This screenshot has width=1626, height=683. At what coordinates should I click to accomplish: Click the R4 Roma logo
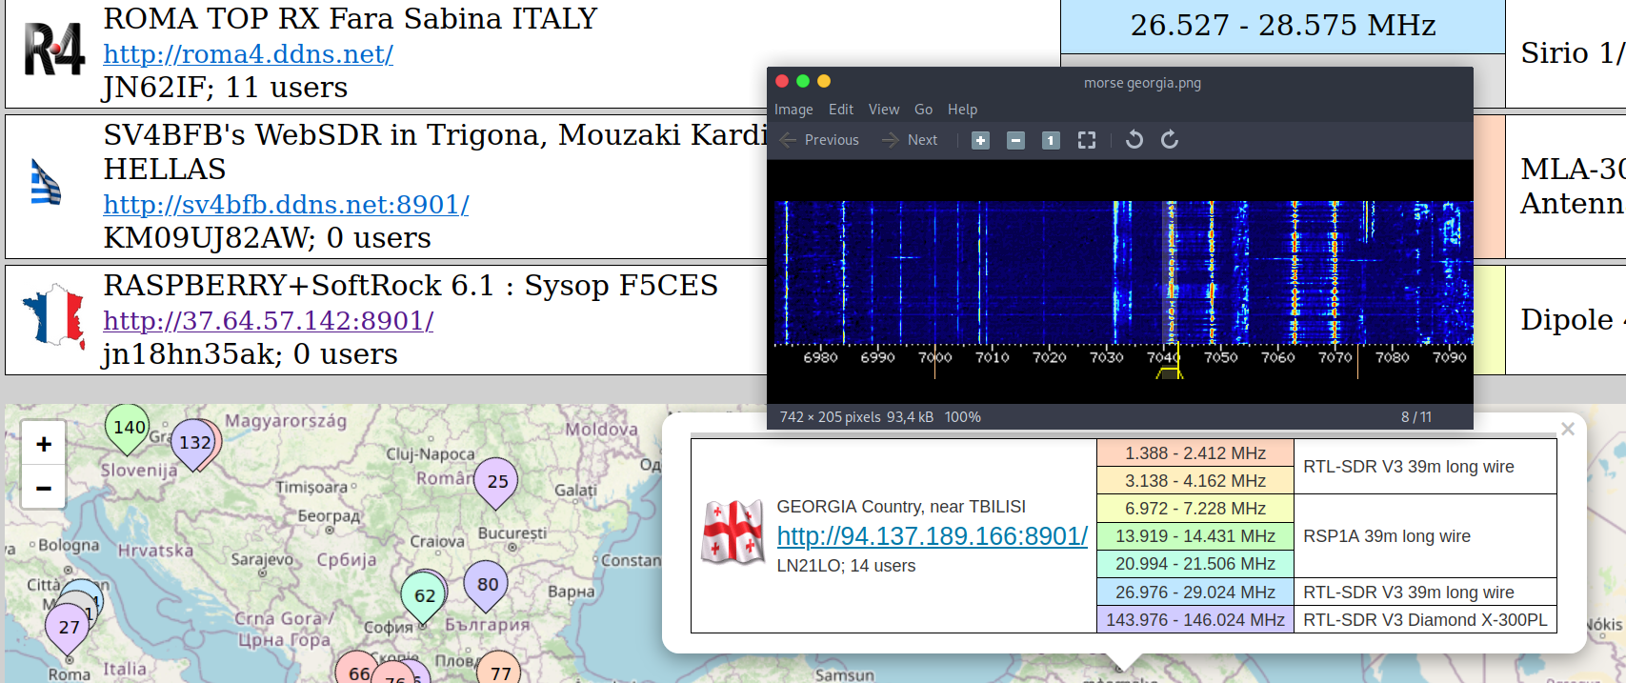(54, 50)
